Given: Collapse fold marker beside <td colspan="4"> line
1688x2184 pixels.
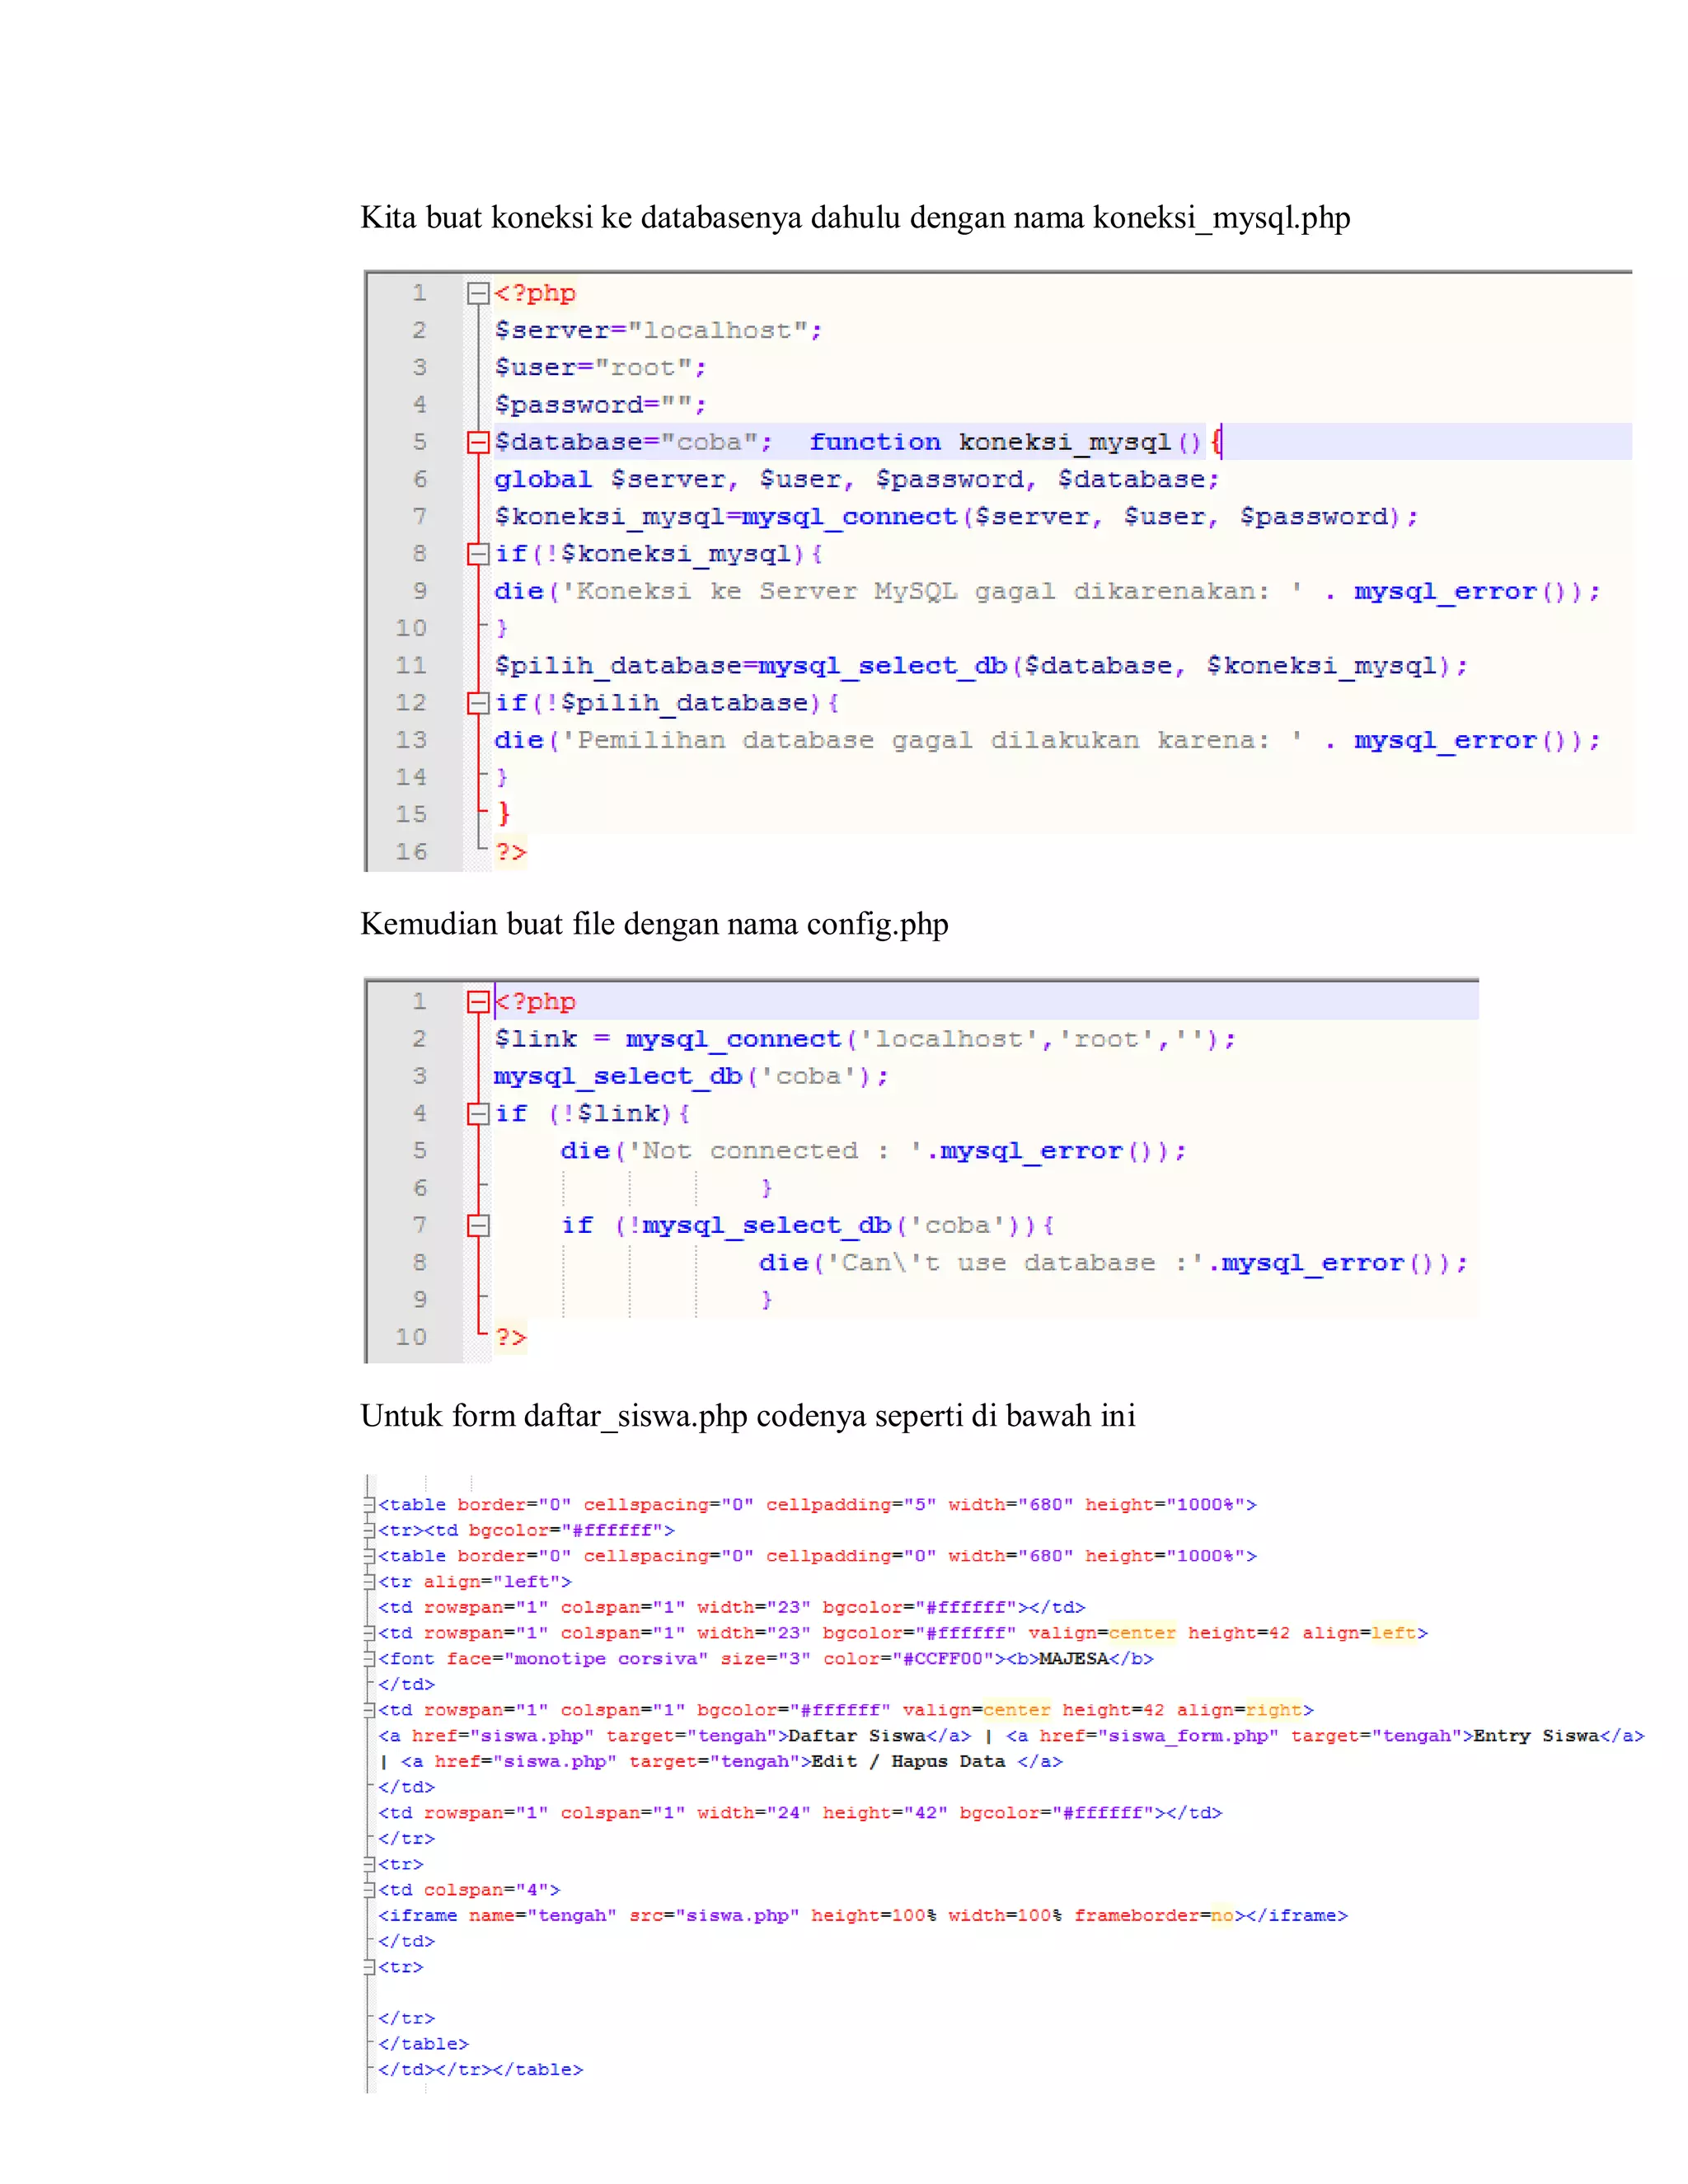Looking at the screenshot, I should [369, 1890].
